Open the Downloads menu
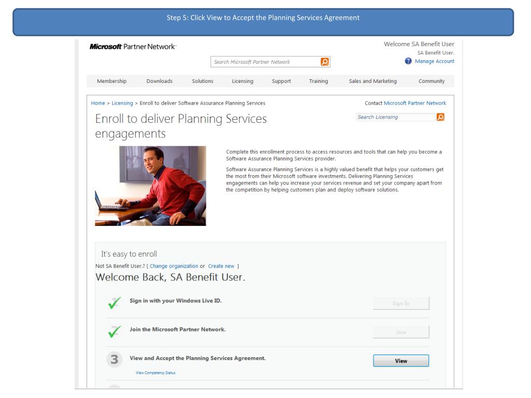 pos(160,81)
